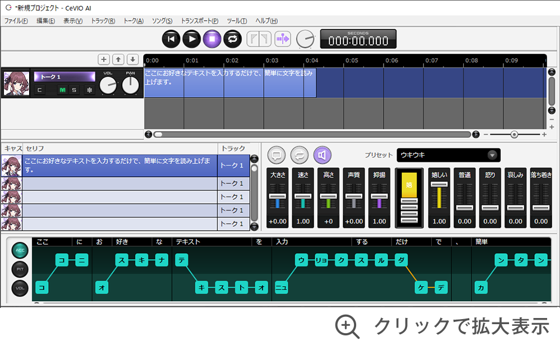Zoom in the timeline with the plus

(x=544, y=134)
